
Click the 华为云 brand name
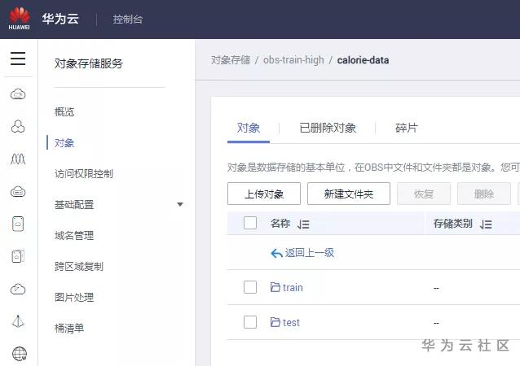pyautogui.click(x=60, y=19)
